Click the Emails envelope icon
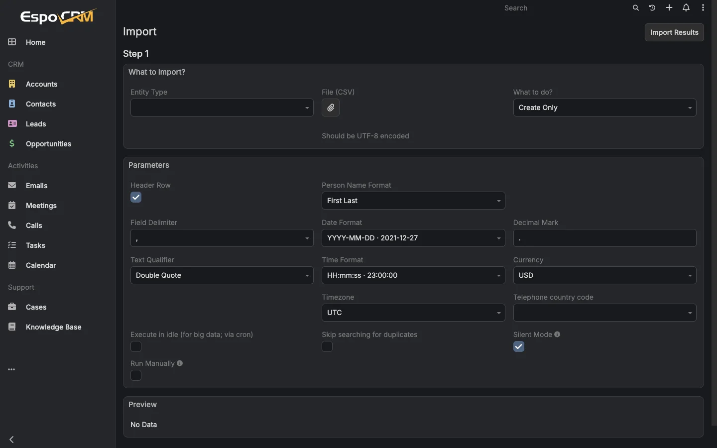Screen dimensions: 717x448 pos(12,186)
